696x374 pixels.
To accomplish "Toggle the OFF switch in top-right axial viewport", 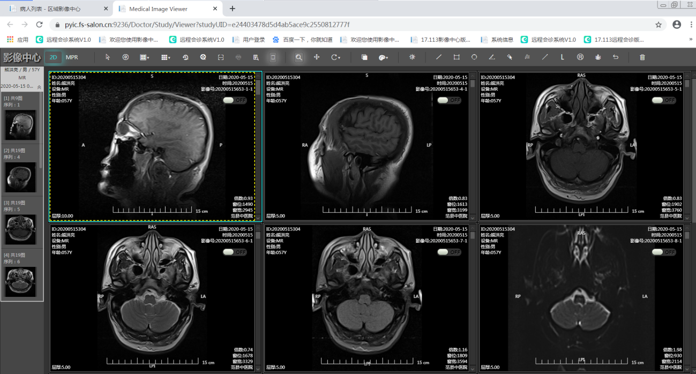I will pos(663,100).
